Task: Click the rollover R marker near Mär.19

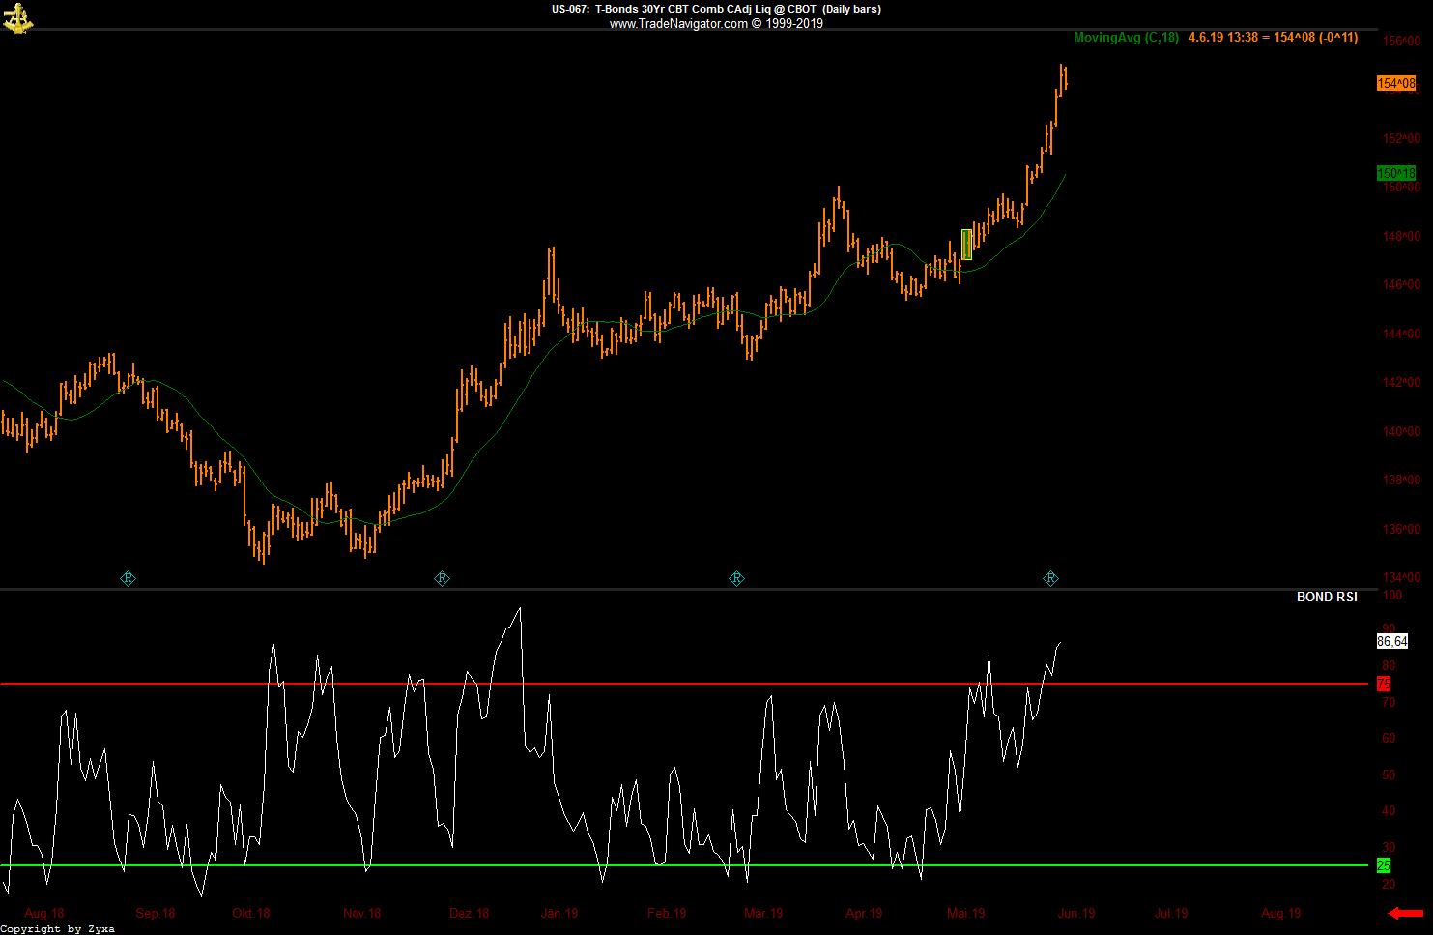Action: (736, 579)
